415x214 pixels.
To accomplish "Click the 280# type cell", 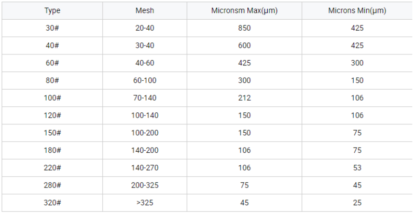I will point(52,185).
